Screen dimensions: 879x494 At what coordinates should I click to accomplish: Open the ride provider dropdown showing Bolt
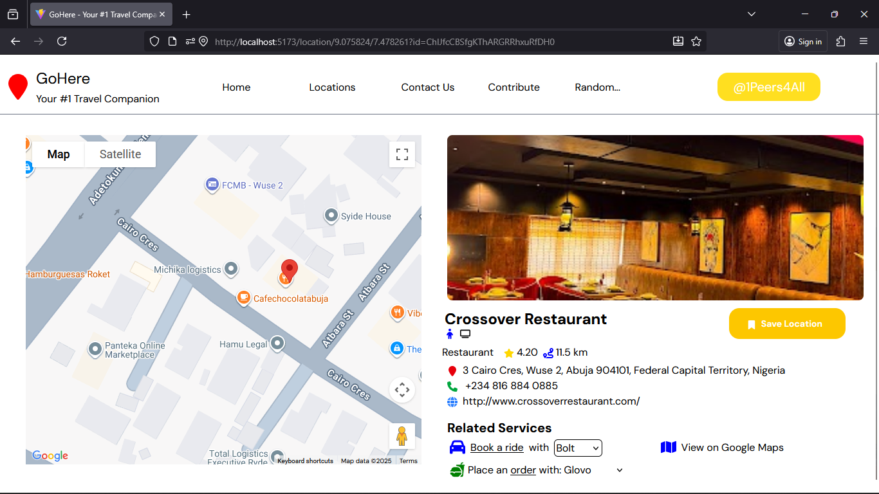(x=578, y=448)
